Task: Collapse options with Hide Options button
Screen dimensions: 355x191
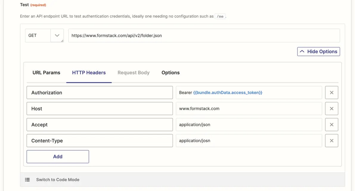Action: 318,51
